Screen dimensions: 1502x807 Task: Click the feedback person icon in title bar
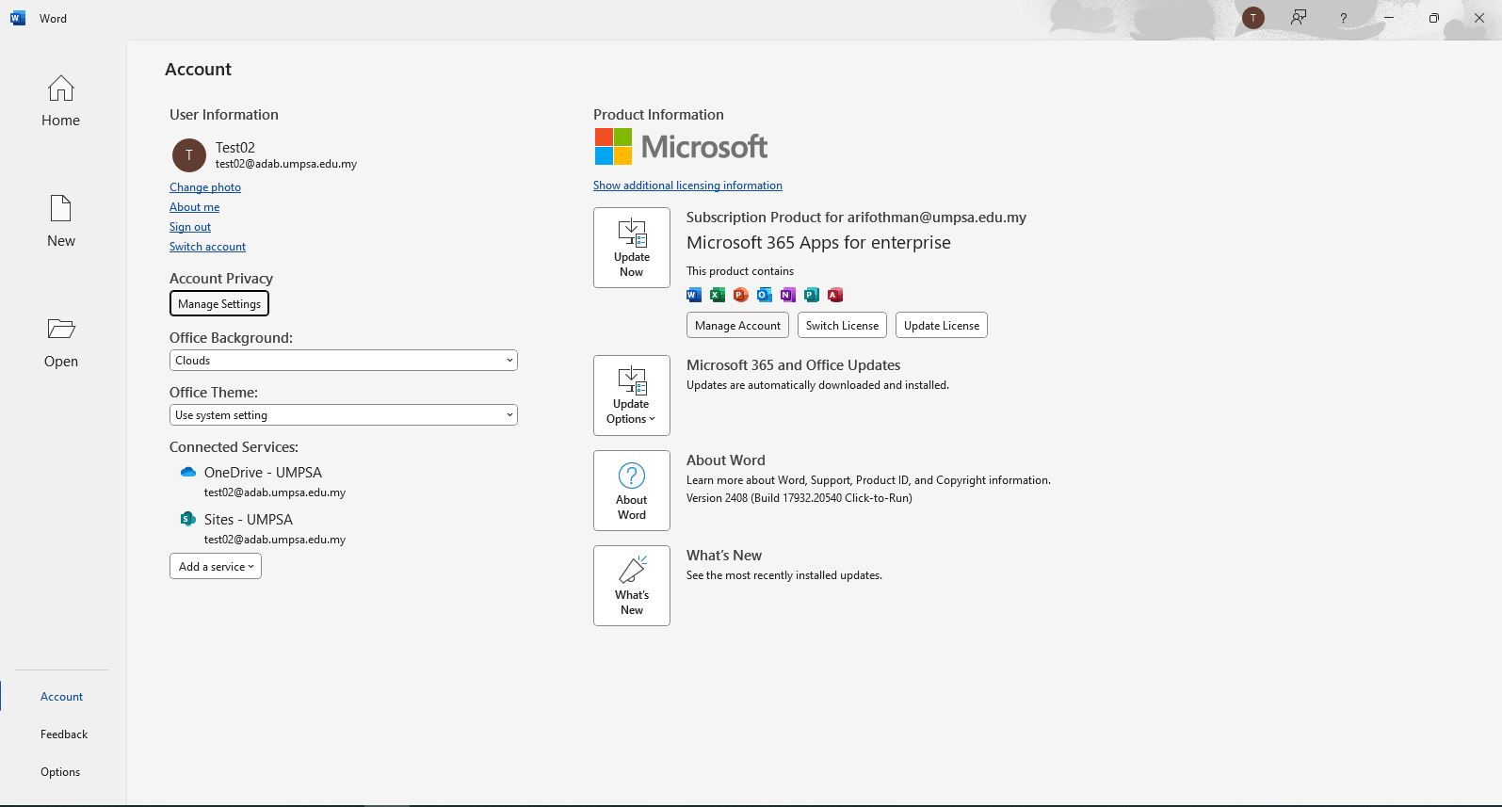coord(1299,18)
